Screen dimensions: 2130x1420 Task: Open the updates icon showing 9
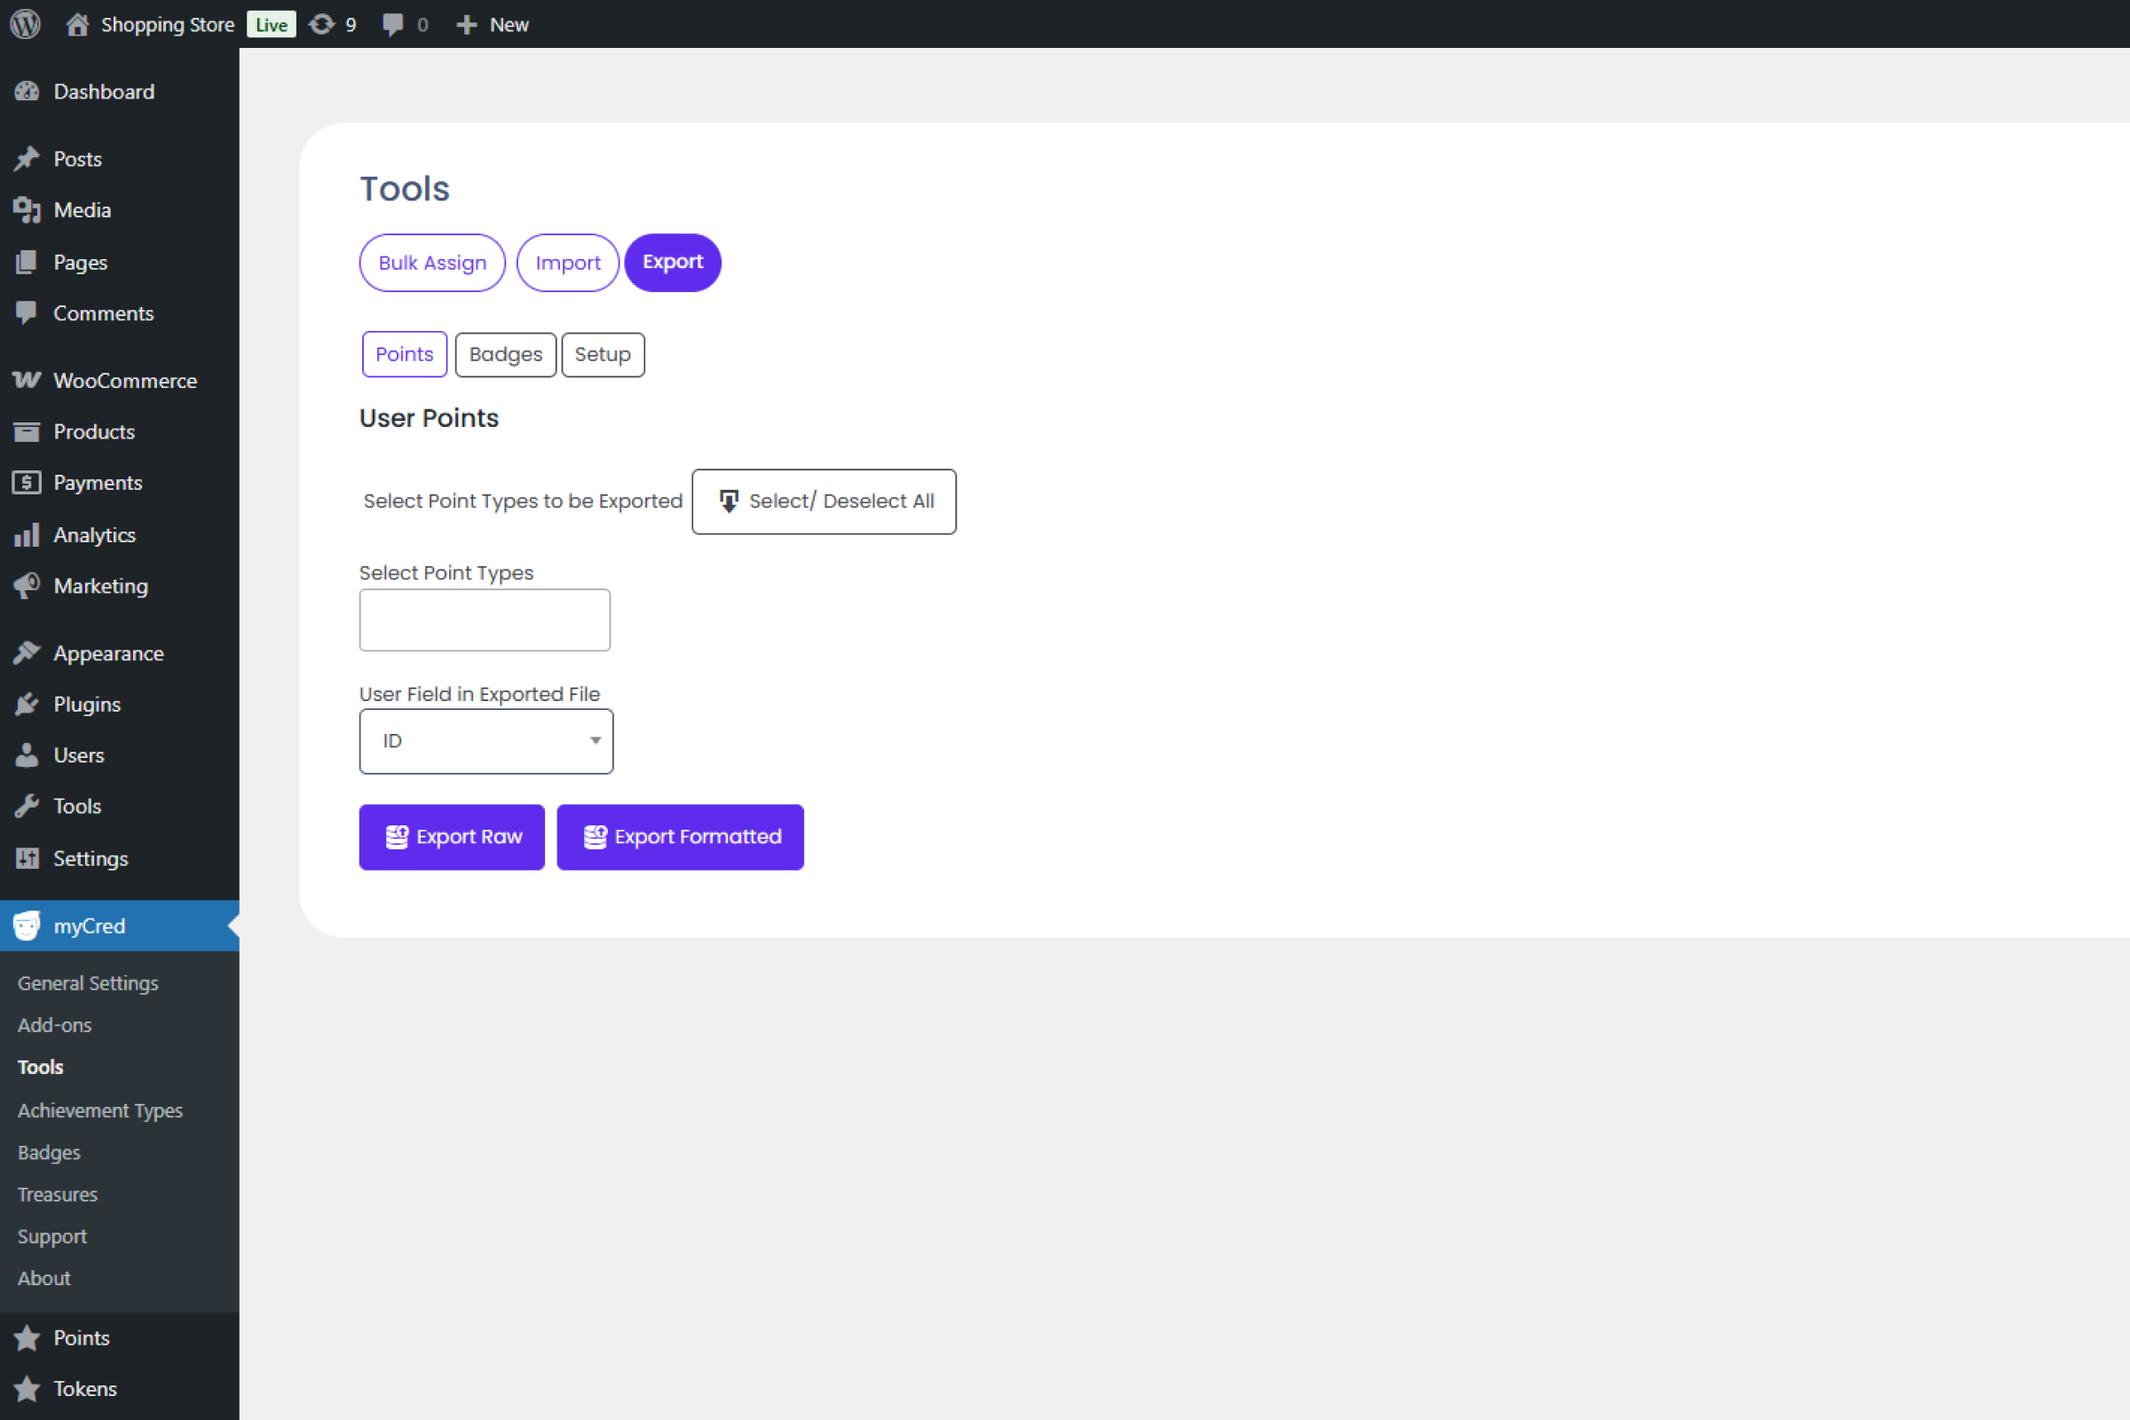coord(331,25)
